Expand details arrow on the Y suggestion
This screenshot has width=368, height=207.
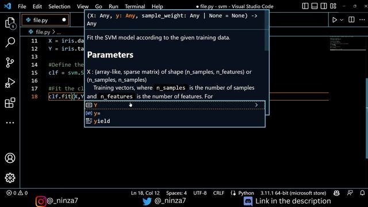coord(256,105)
